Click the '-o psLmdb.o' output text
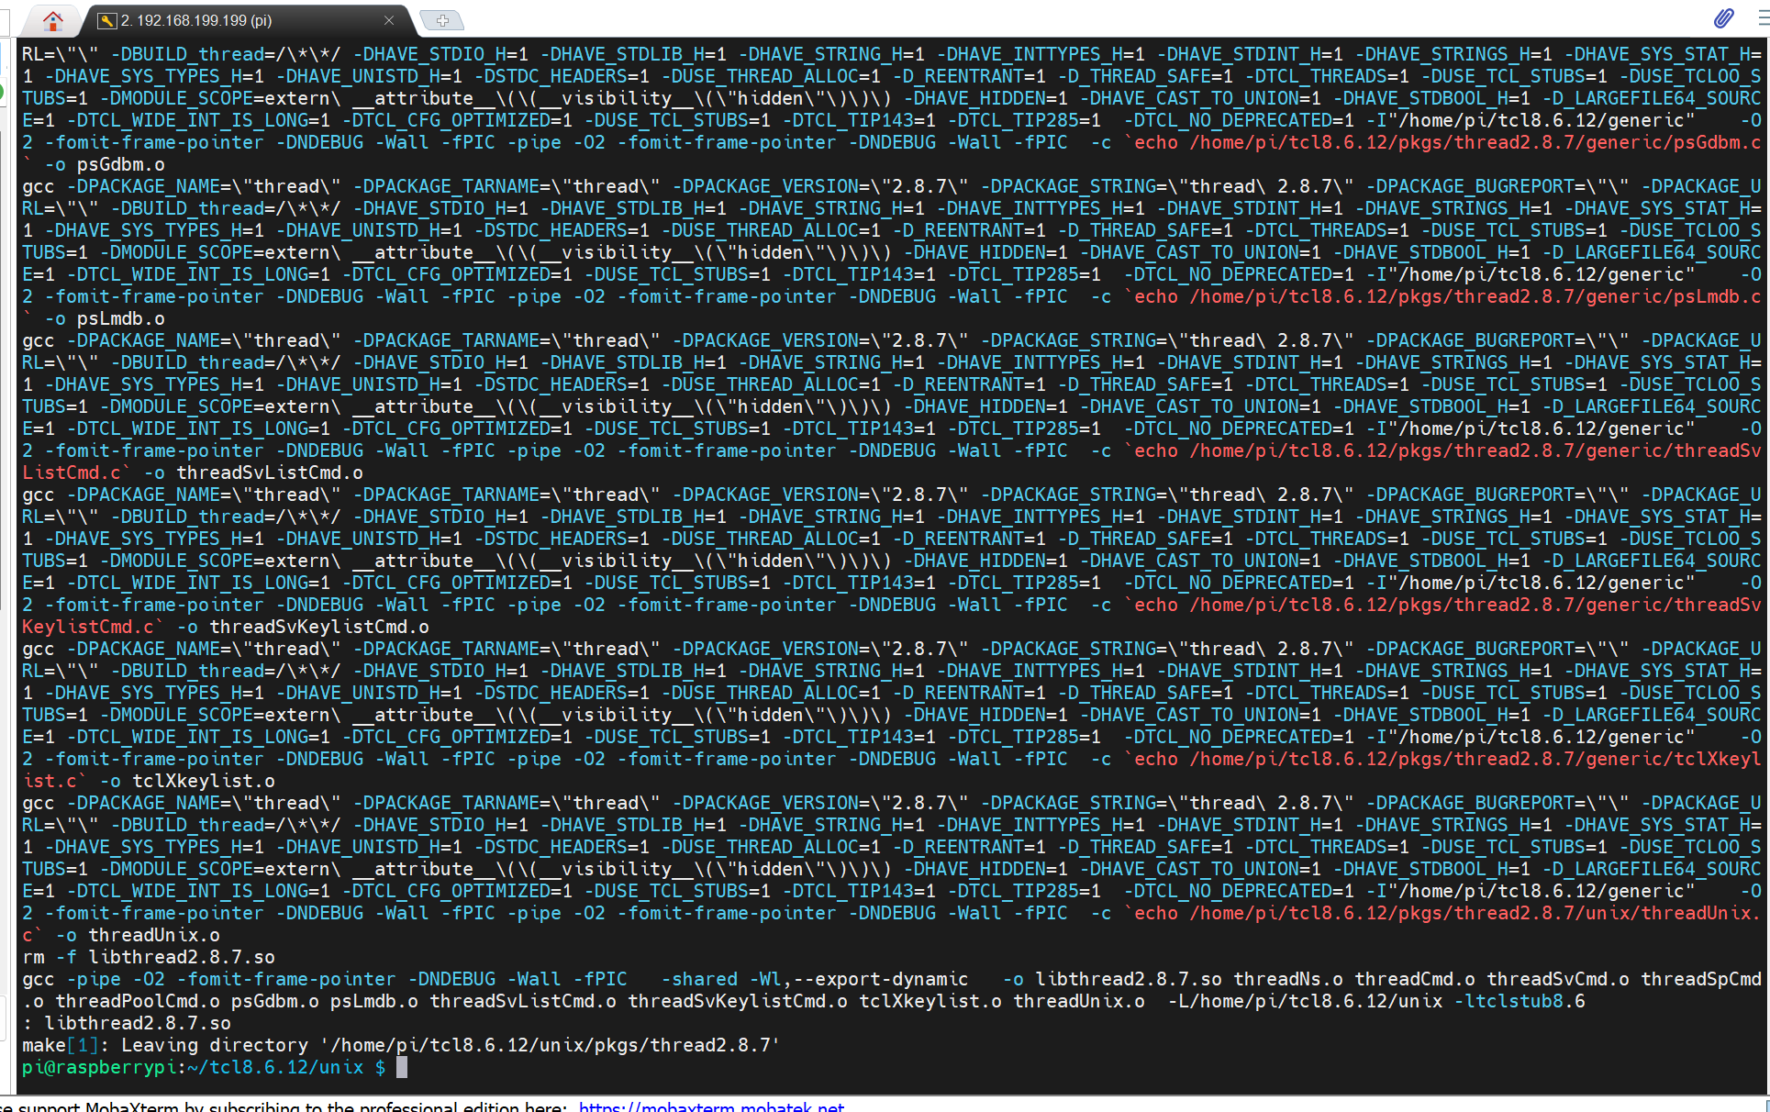The height and width of the screenshot is (1112, 1770). coord(105,318)
